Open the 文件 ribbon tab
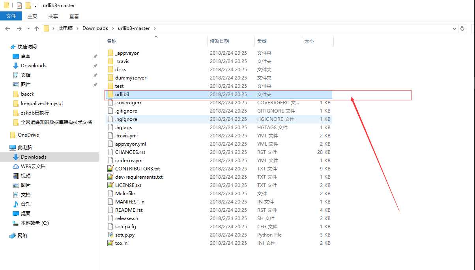 [x=11, y=16]
